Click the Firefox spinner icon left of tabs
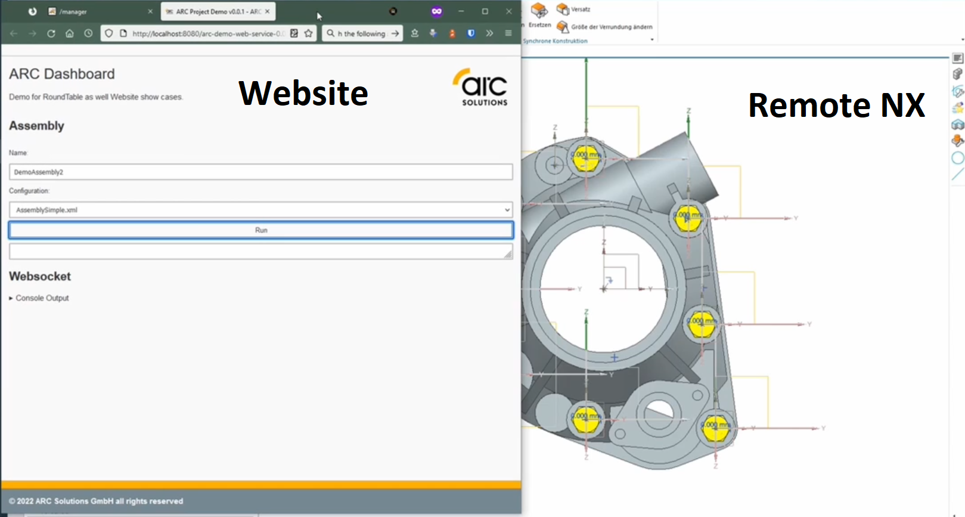The width and height of the screenshot is (965, 517). point(32,11)
